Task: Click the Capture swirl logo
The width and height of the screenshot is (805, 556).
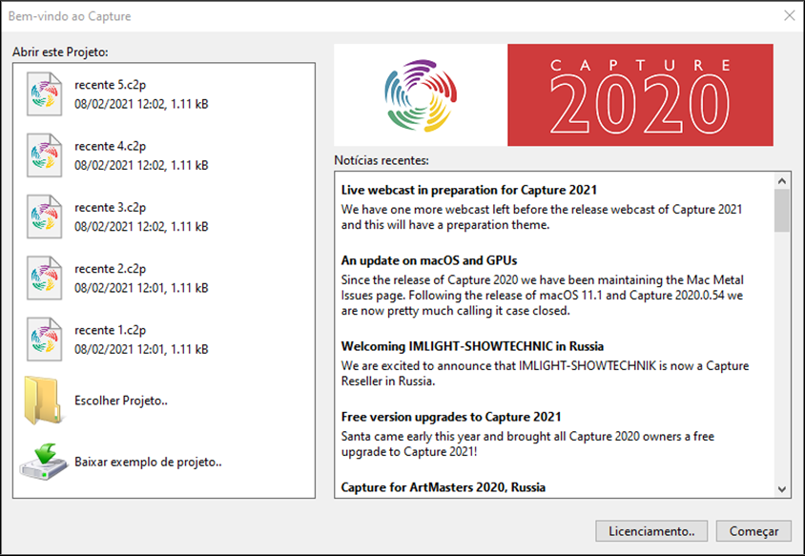Action: pyautogui.click(x=421, y=95)
